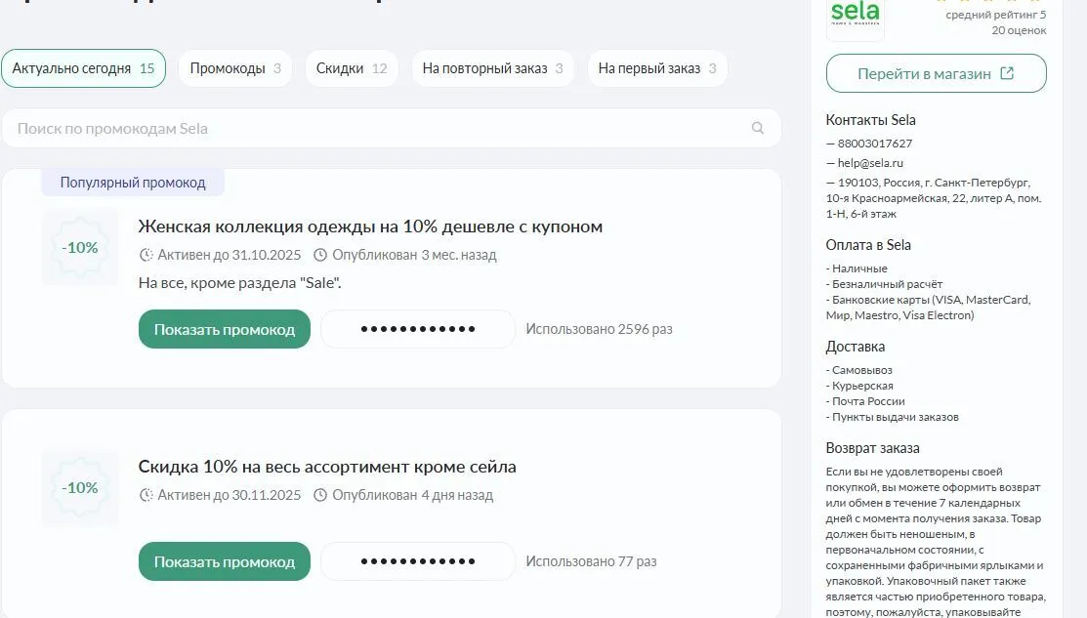
Task: Open 'Скидка 10% на весь ассортимент' title
Action: [x=327, y=467]
